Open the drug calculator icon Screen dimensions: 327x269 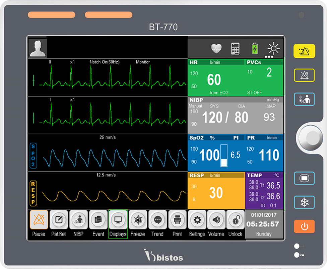tap(235, 48)
